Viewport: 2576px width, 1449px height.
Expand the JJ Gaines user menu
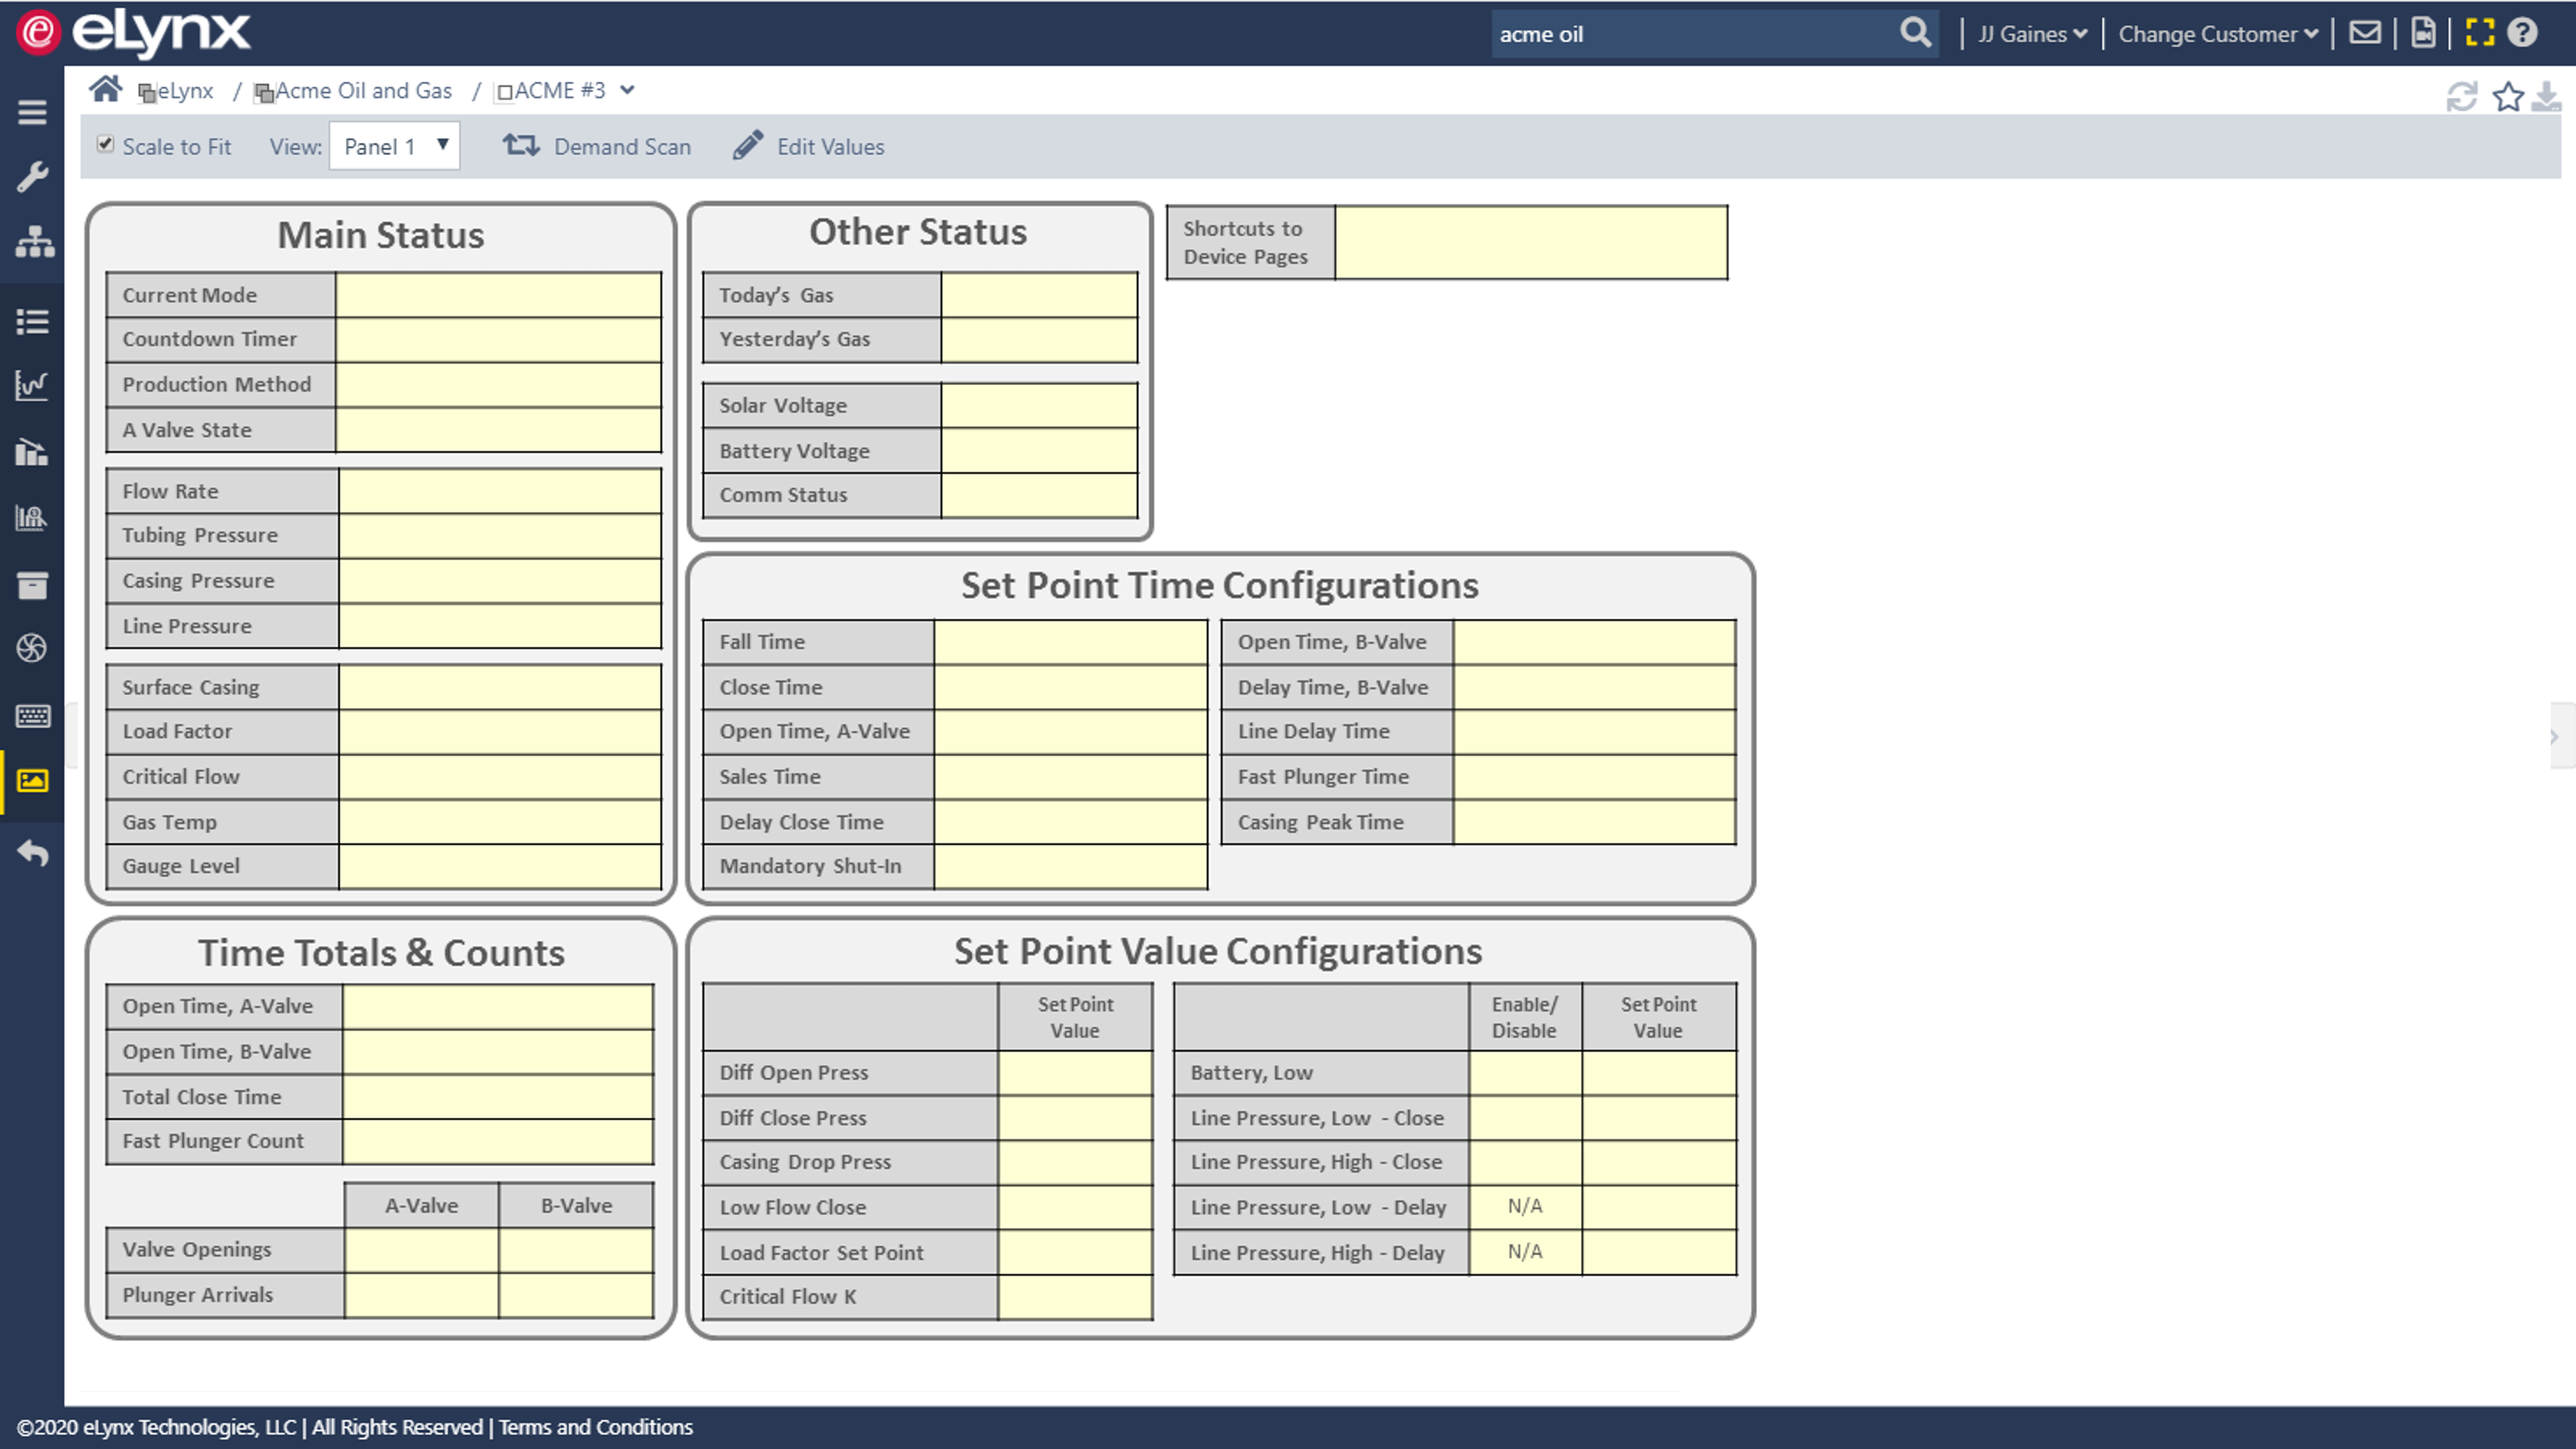point(2032,34)
